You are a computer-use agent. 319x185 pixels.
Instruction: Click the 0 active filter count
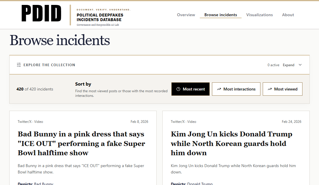[273, 65]
